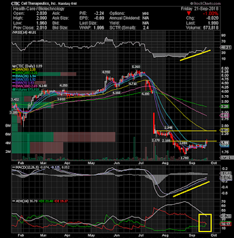Screen dimensions: 234x238
Task: Click the Aug label on price chart axis
Action: [x=165, y=163]
